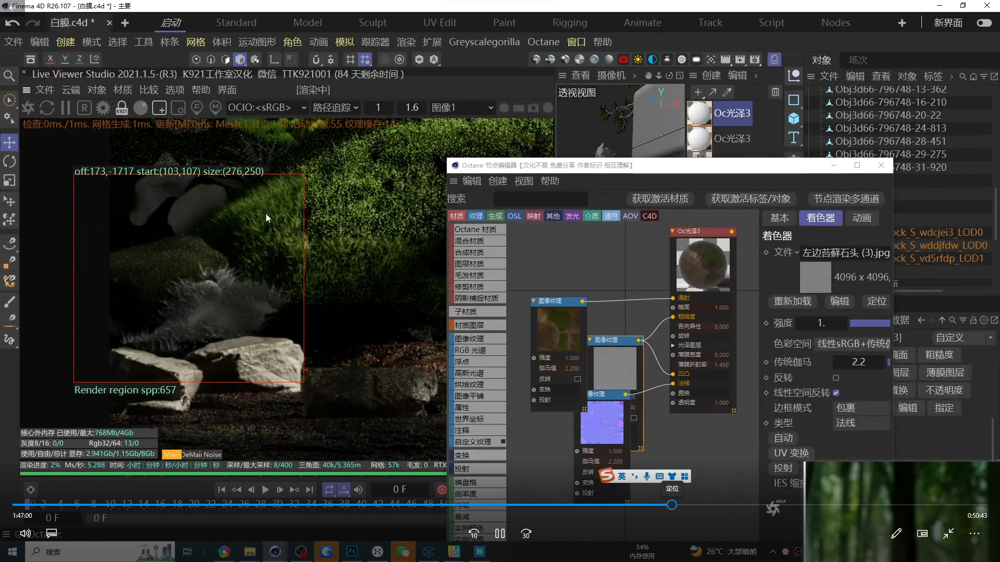Click the Octane render restart icon
Image resolution: width=1000 pixels, height=562 pixels.
tap(47, 108)
